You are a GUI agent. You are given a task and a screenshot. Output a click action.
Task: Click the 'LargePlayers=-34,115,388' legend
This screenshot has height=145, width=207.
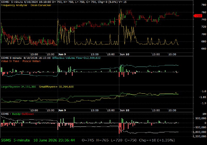click(18, 87)
